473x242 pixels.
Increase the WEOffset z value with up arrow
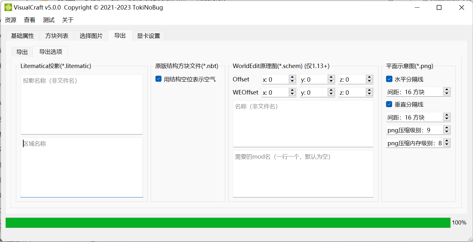tap(369, 90)
